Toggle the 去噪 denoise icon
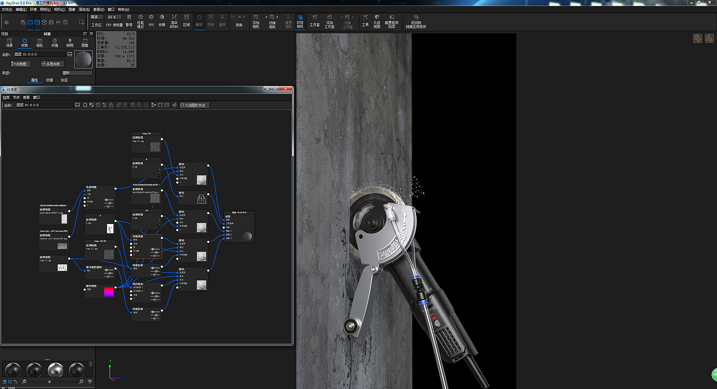 tap(162, 20)
